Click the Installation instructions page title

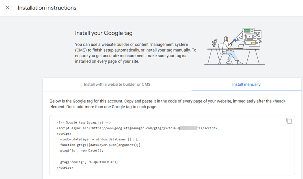(x=47, y=7)
